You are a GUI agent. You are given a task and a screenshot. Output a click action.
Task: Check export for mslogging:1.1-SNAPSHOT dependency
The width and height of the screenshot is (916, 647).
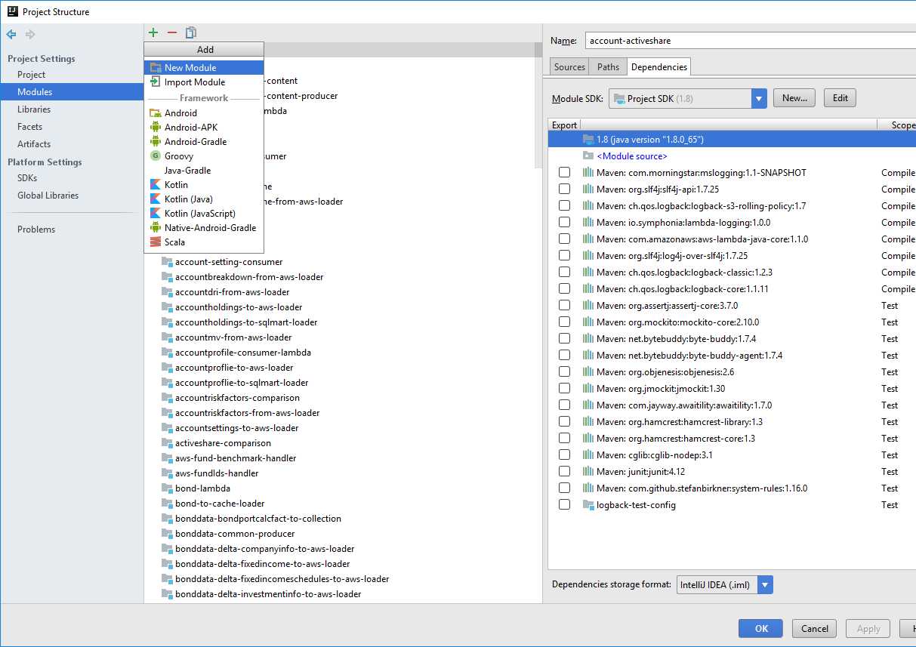coord(564,173)
